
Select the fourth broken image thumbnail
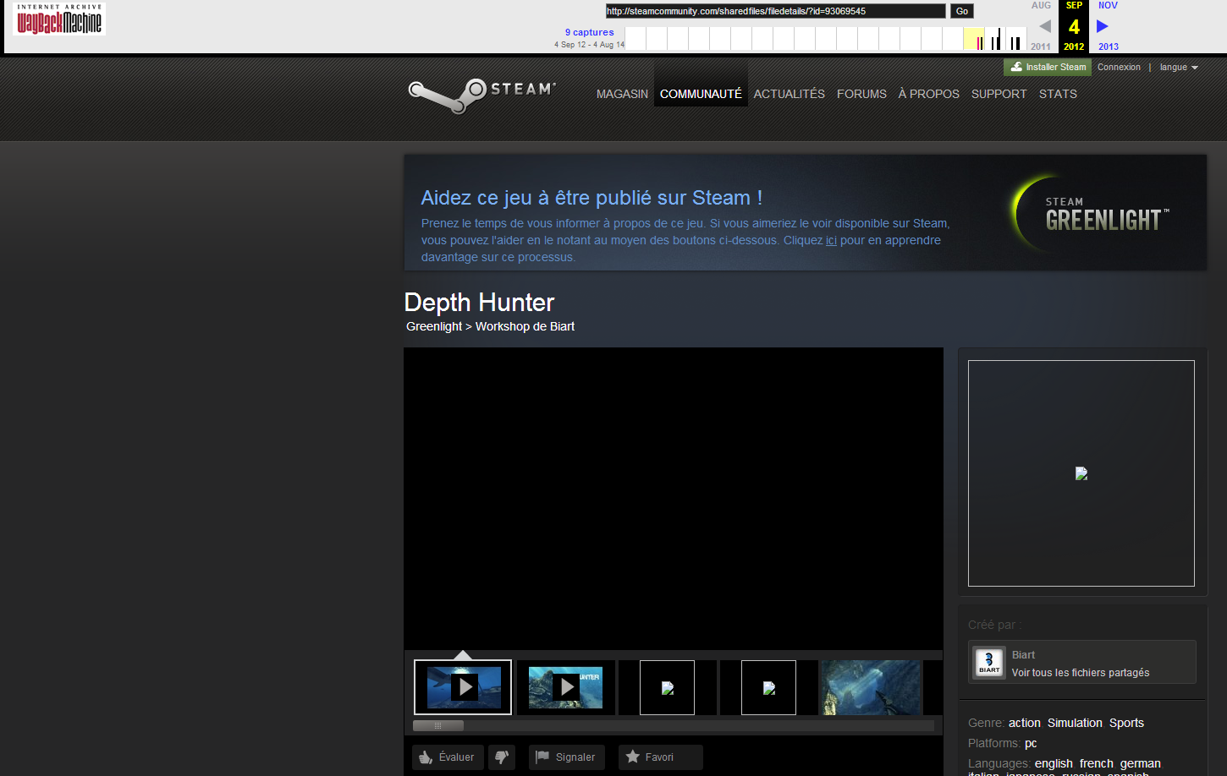768,687
